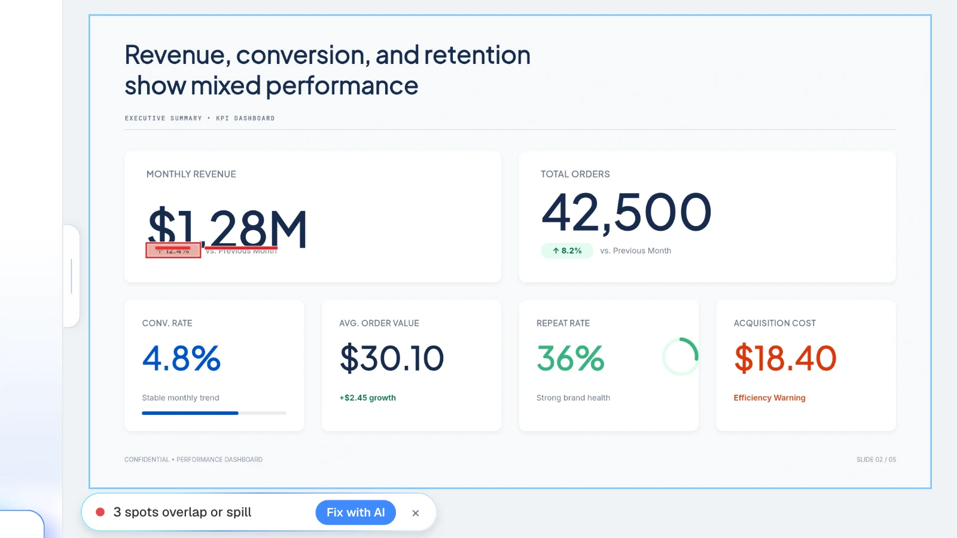Select the ACQUISITION COST label

pos(775,323)
